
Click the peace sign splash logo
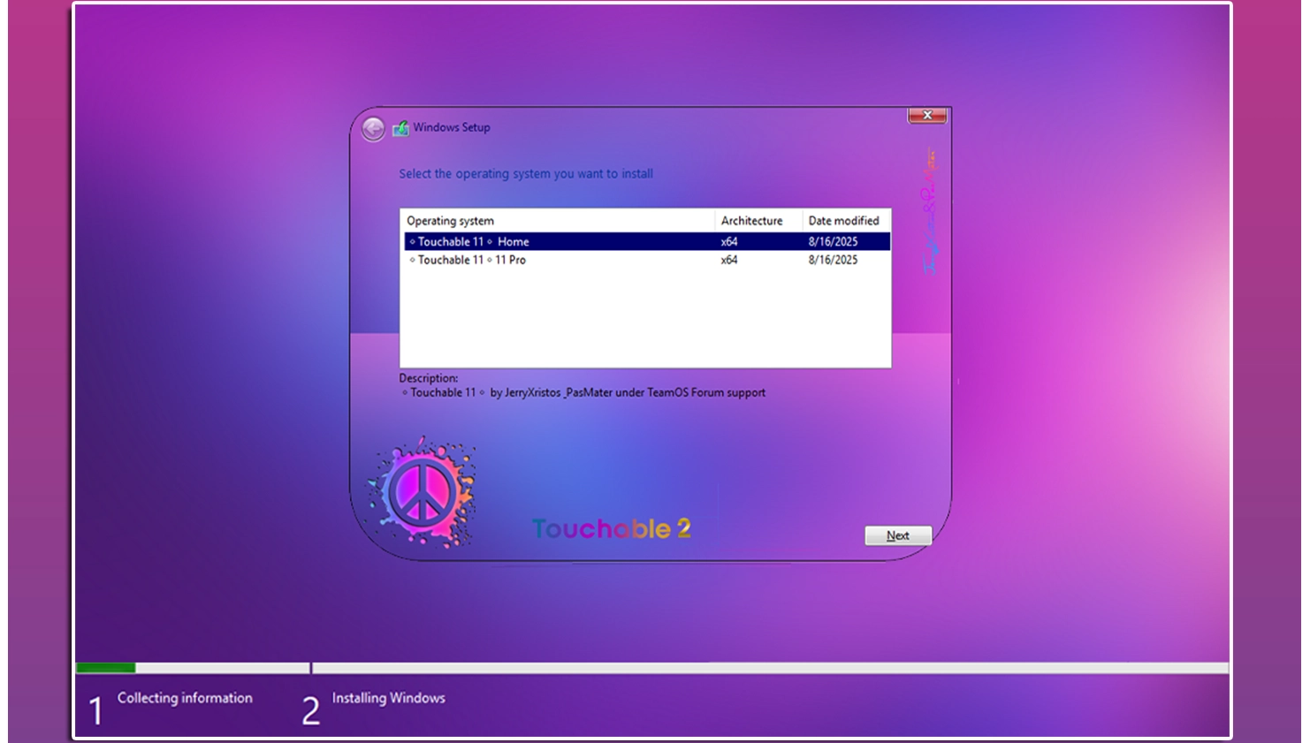(x=423, y=492)
